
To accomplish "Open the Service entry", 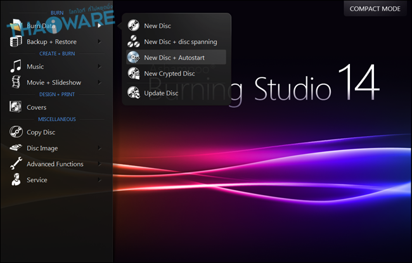I will pyautogui.click(x=56, y=180).
